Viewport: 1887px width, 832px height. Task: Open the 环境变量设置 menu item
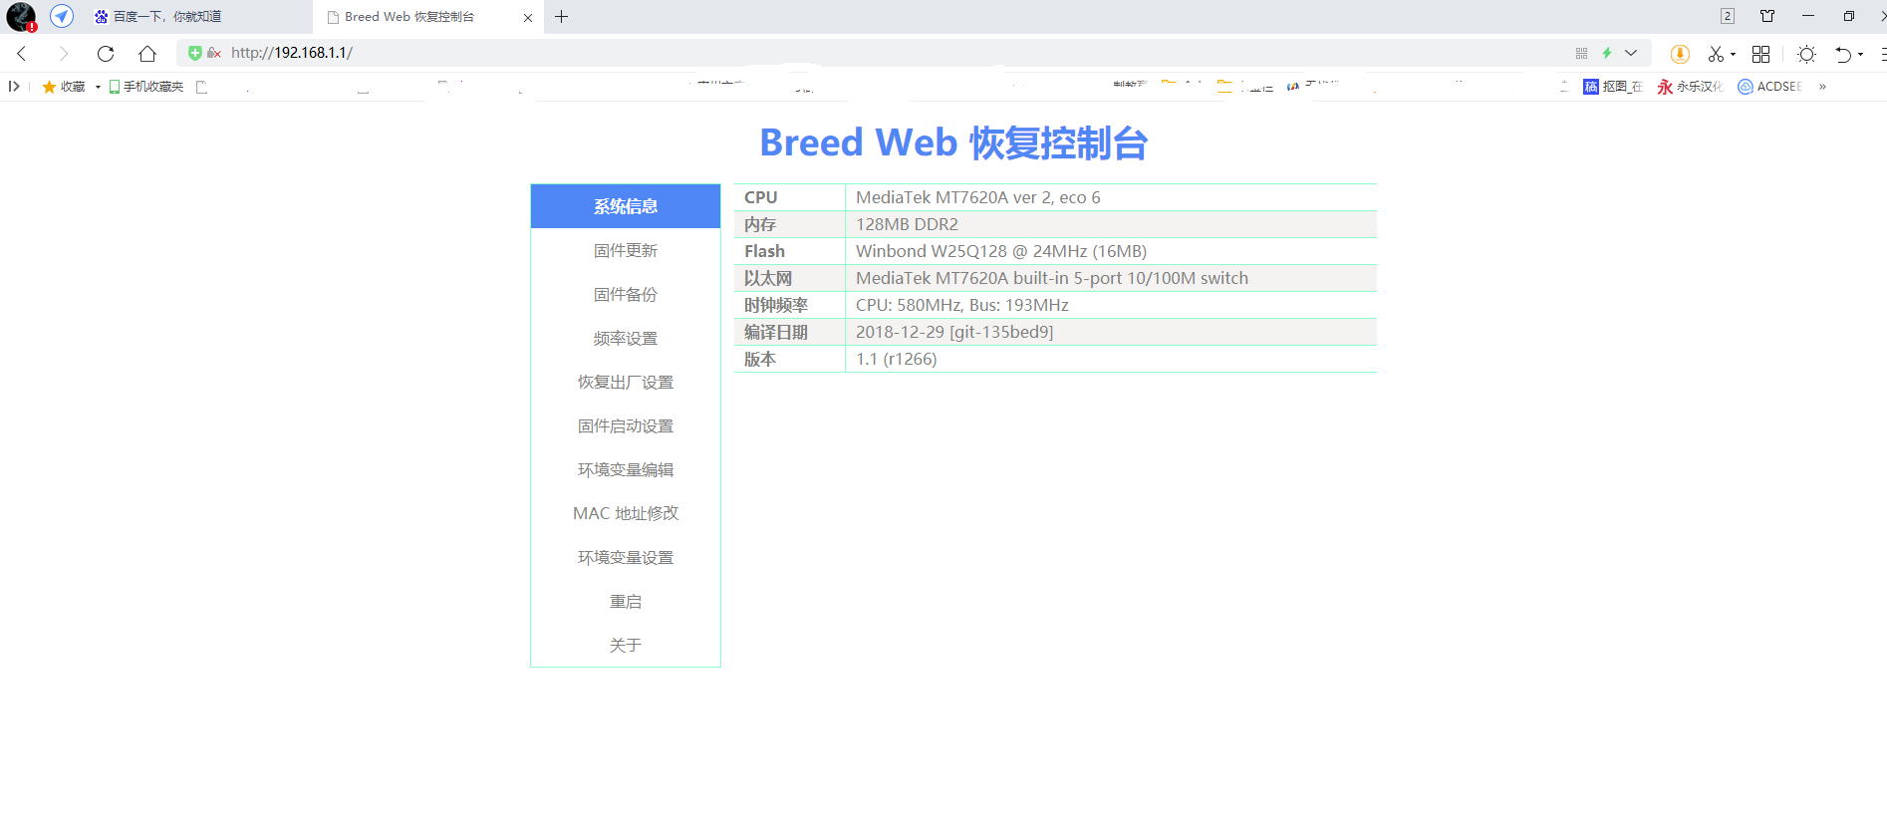pos(626,557)
